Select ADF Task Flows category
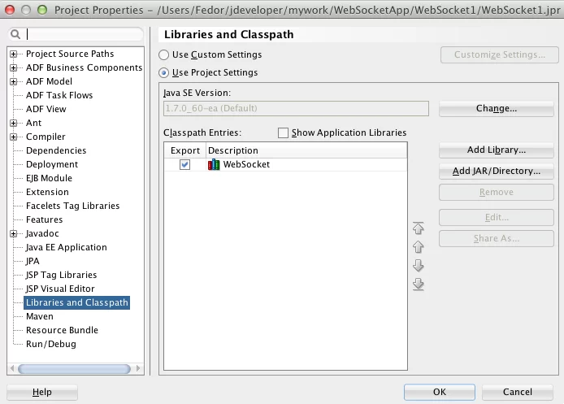This screenshot has width=564, height=404. [59, 95]
